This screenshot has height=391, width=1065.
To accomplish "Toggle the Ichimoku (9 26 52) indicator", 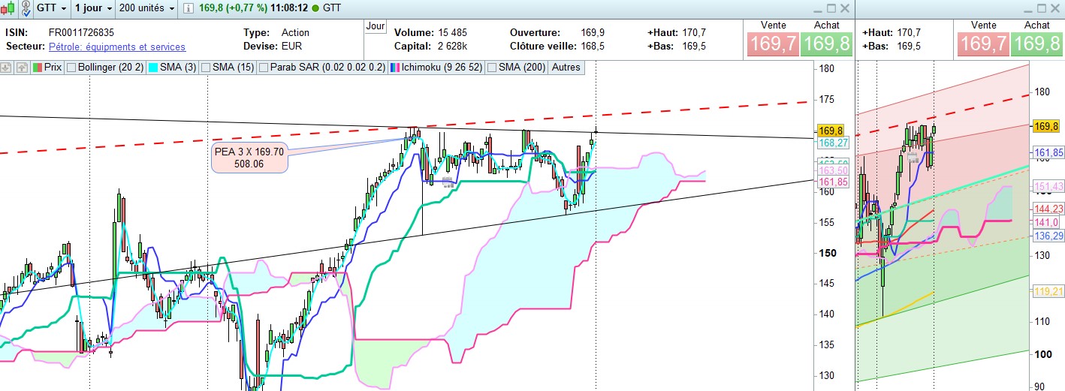I will 436,68.
